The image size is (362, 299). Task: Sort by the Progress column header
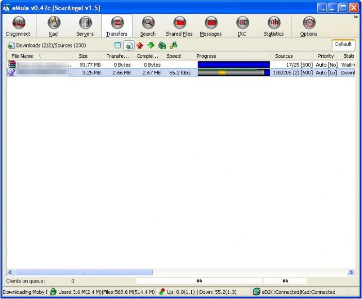pos(232,56)
